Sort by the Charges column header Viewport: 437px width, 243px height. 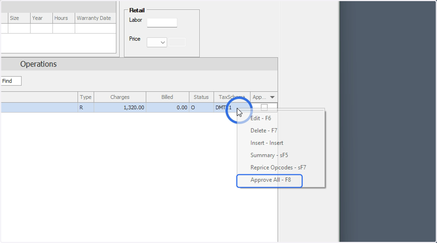tap(120, 97)
